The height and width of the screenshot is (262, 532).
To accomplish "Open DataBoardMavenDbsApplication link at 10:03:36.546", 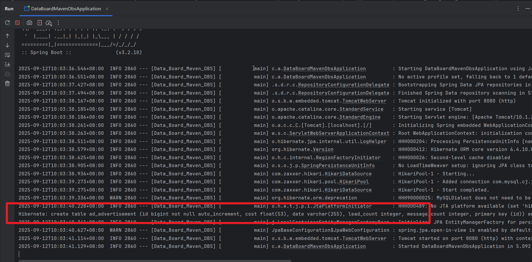I will coord(324,69).
